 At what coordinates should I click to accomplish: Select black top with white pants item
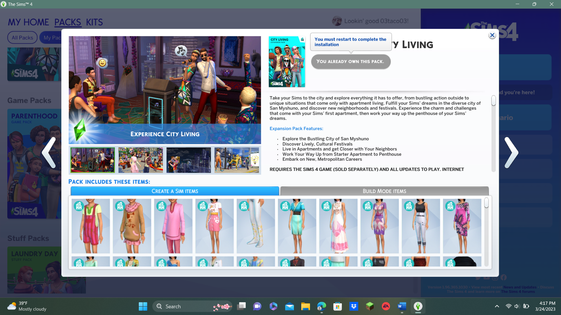click(x=421, y=226)
